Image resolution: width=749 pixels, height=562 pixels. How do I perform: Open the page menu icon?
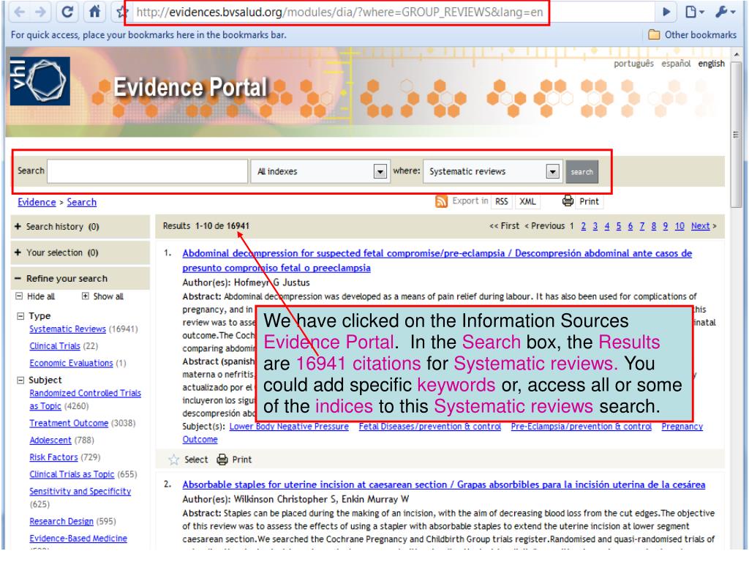point(695,12)
